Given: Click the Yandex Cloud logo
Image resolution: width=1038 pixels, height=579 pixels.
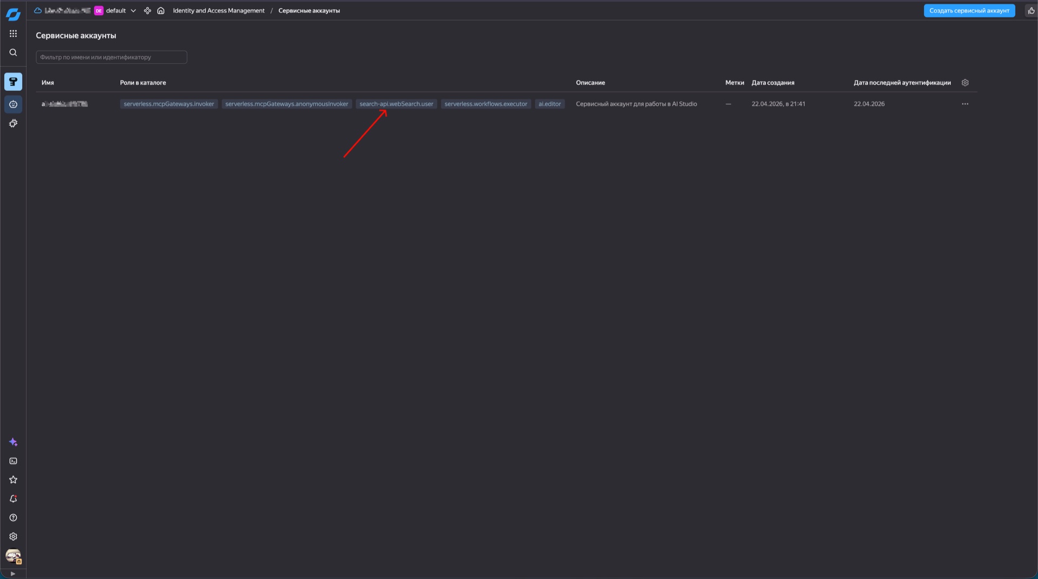Looking at the screenshot, I should point(13,14).
